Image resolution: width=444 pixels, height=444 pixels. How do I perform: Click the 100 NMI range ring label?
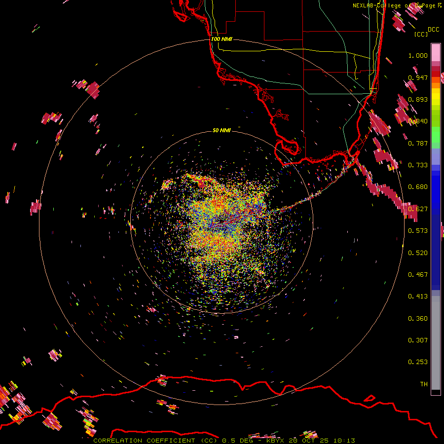point(222,39)
